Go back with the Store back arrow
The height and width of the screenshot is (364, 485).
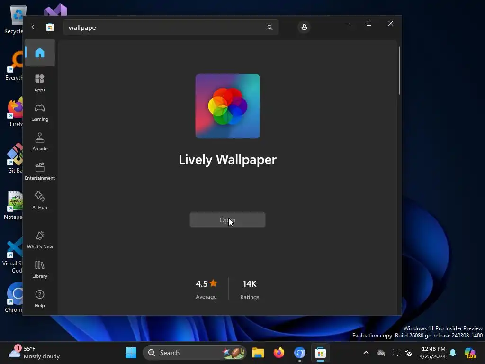click(34, 27)
